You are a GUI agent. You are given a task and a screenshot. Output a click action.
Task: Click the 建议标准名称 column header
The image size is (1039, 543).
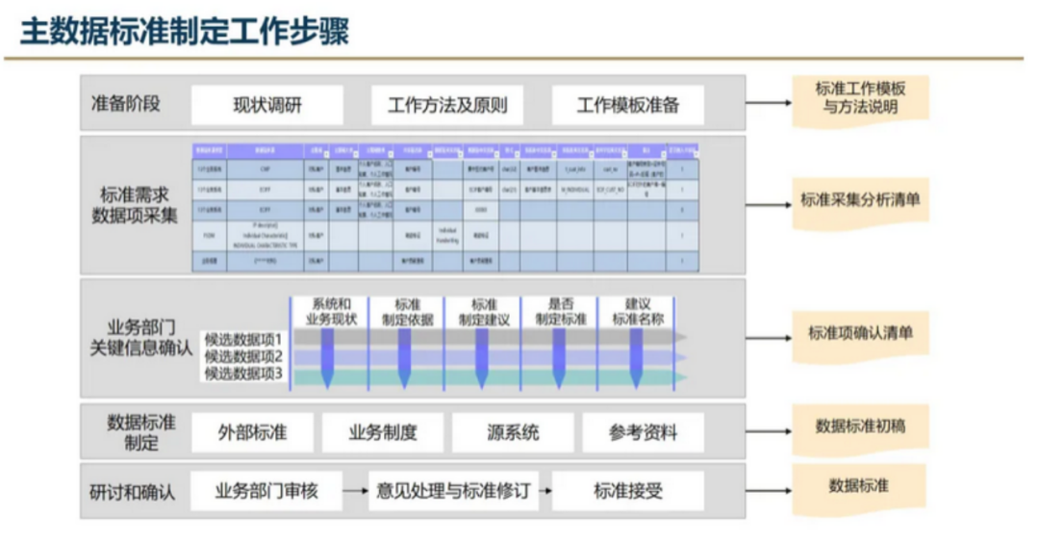[x=636, y=311]
